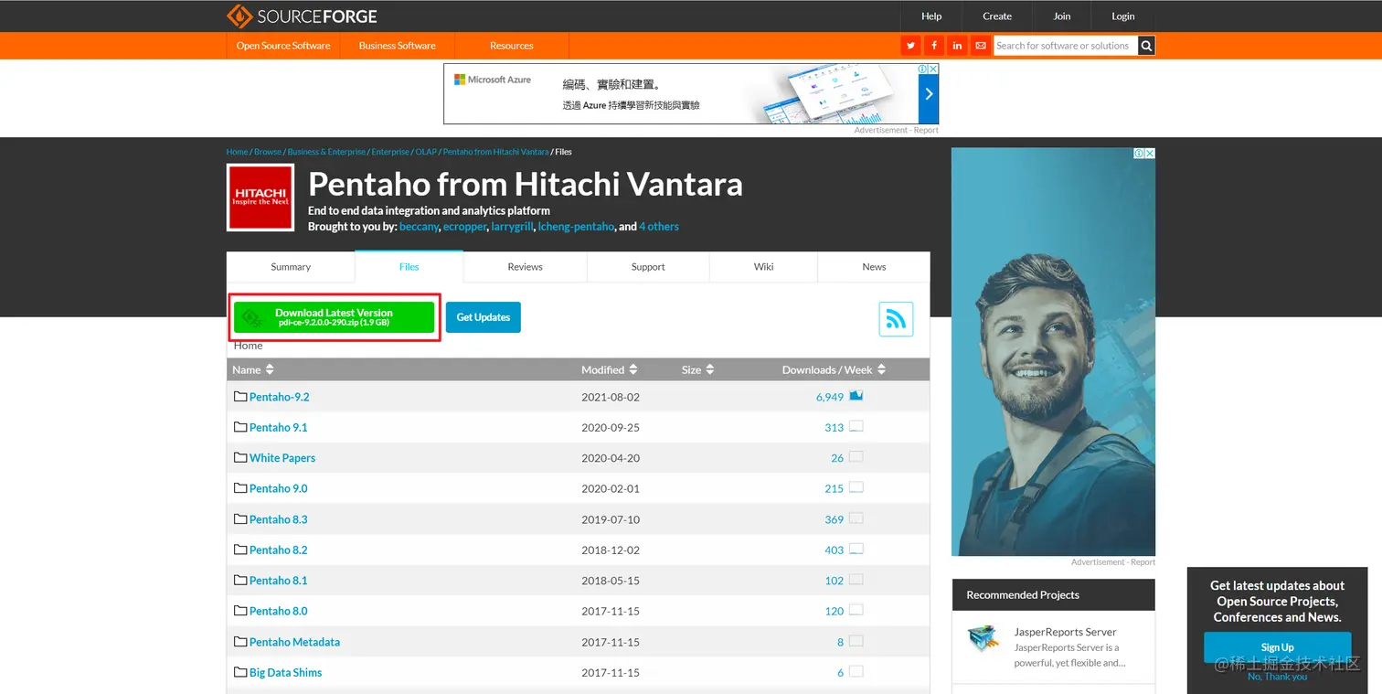The width and height of the screenshot is (1382, 694).
Task: Click the Azure ad arrow button
Action: (x=928, y=93)
